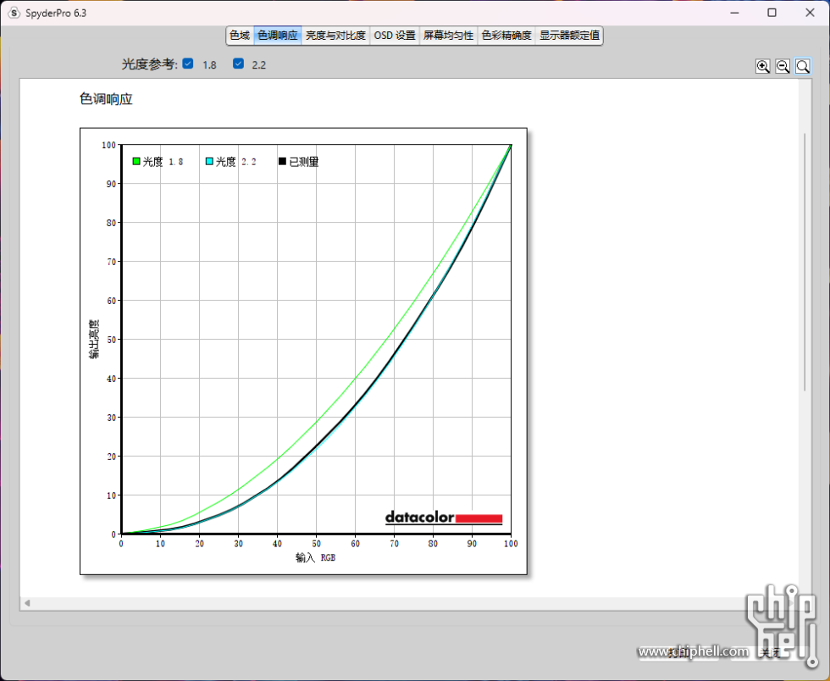The height and width of the screenshot is (681, 830).
Task: Click the vertical scrollbar of the report
Action: (805, 263)
